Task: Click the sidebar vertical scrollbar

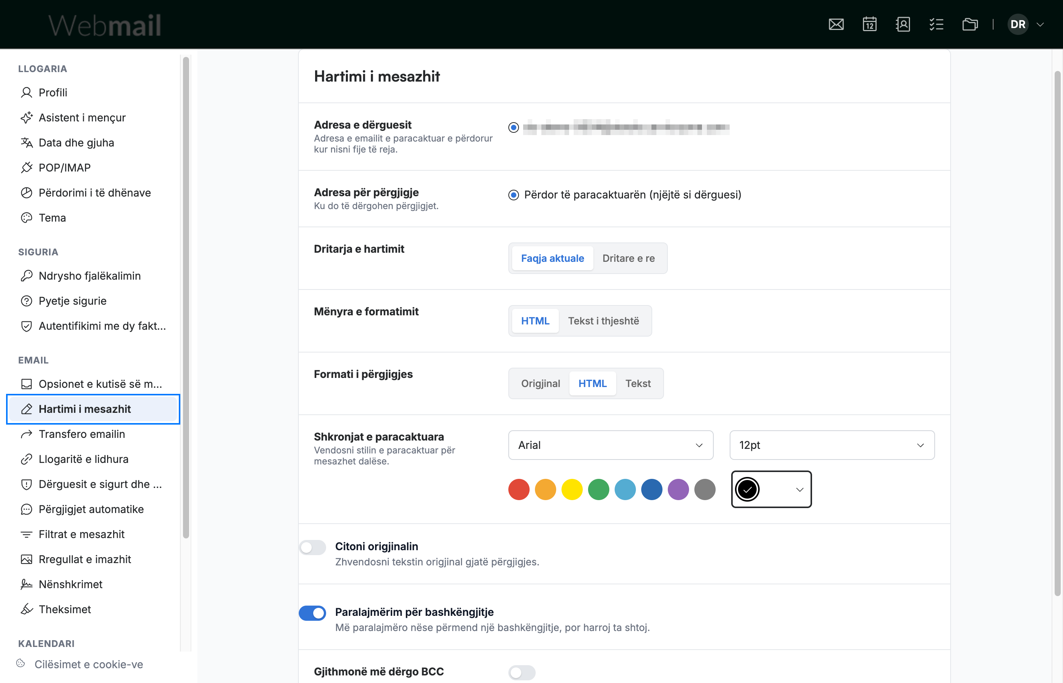Action: [x=186, y=297]
